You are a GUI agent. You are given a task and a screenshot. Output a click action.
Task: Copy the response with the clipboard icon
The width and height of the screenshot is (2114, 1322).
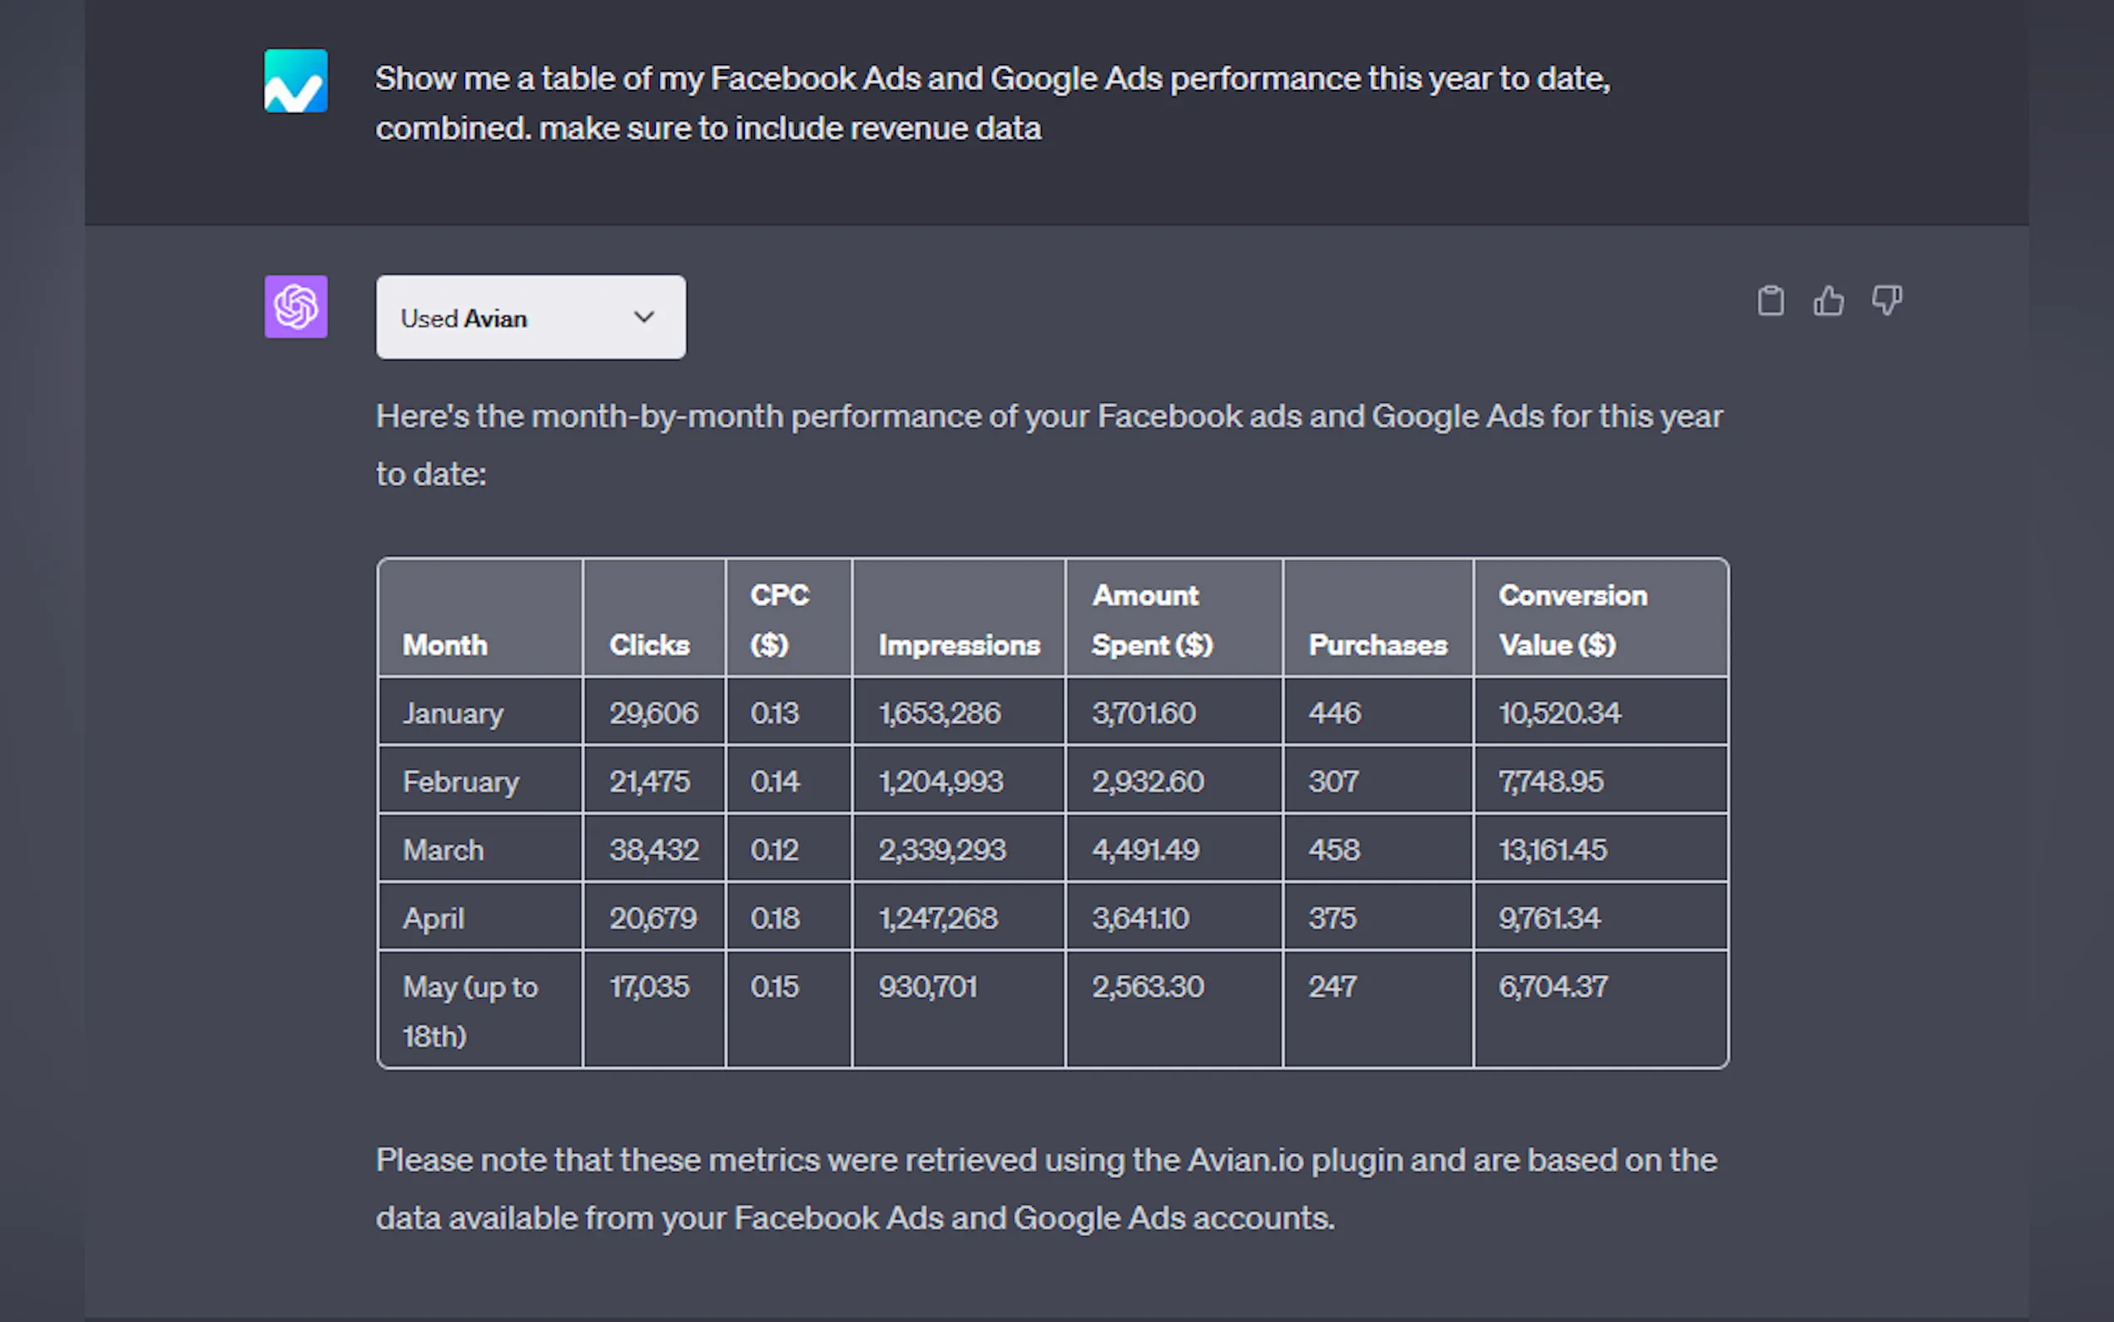coord(1770,301)
